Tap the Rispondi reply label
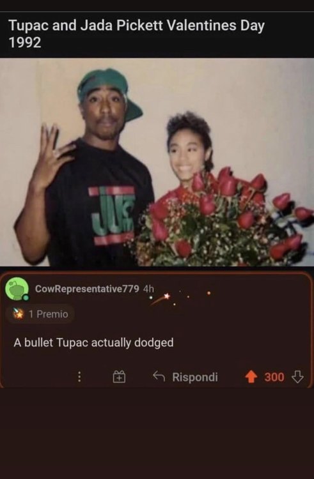Screen dimensions: 314x479 pos(195,377)
